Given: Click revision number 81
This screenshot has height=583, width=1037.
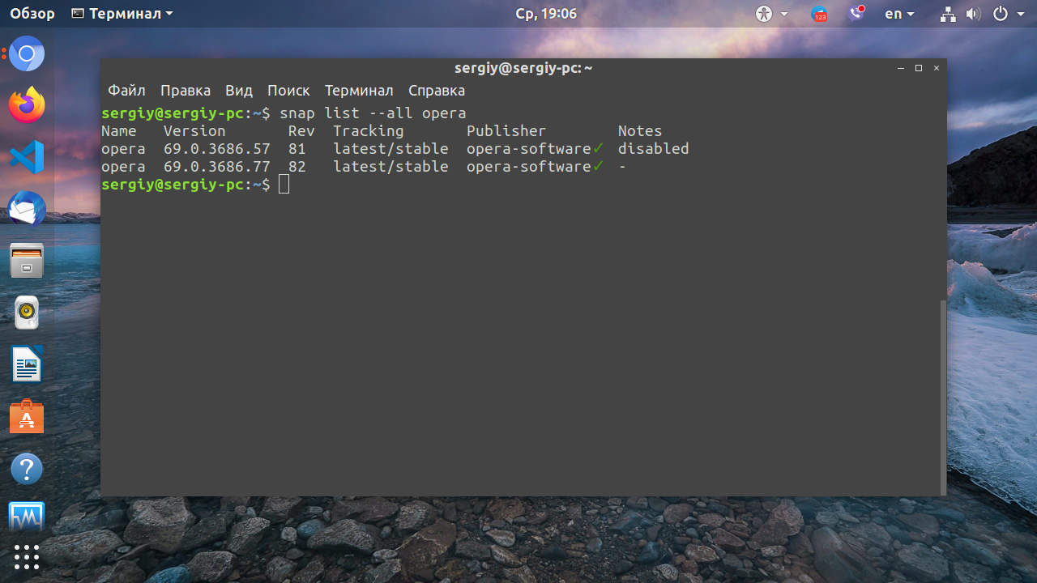Looking at the screenshot, I should pyautogui.click(x=297, y=149).
